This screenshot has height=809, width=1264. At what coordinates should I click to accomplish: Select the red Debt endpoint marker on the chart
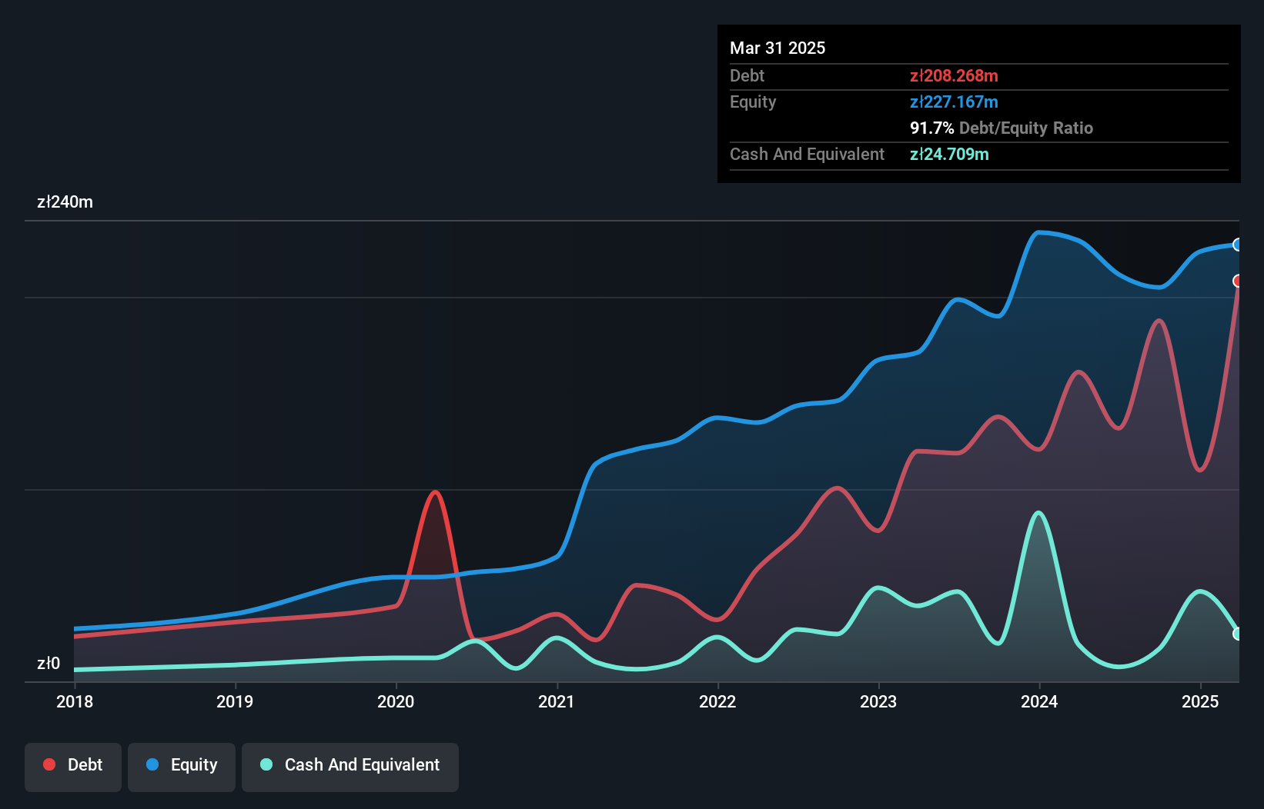[x=1239, y=281]
